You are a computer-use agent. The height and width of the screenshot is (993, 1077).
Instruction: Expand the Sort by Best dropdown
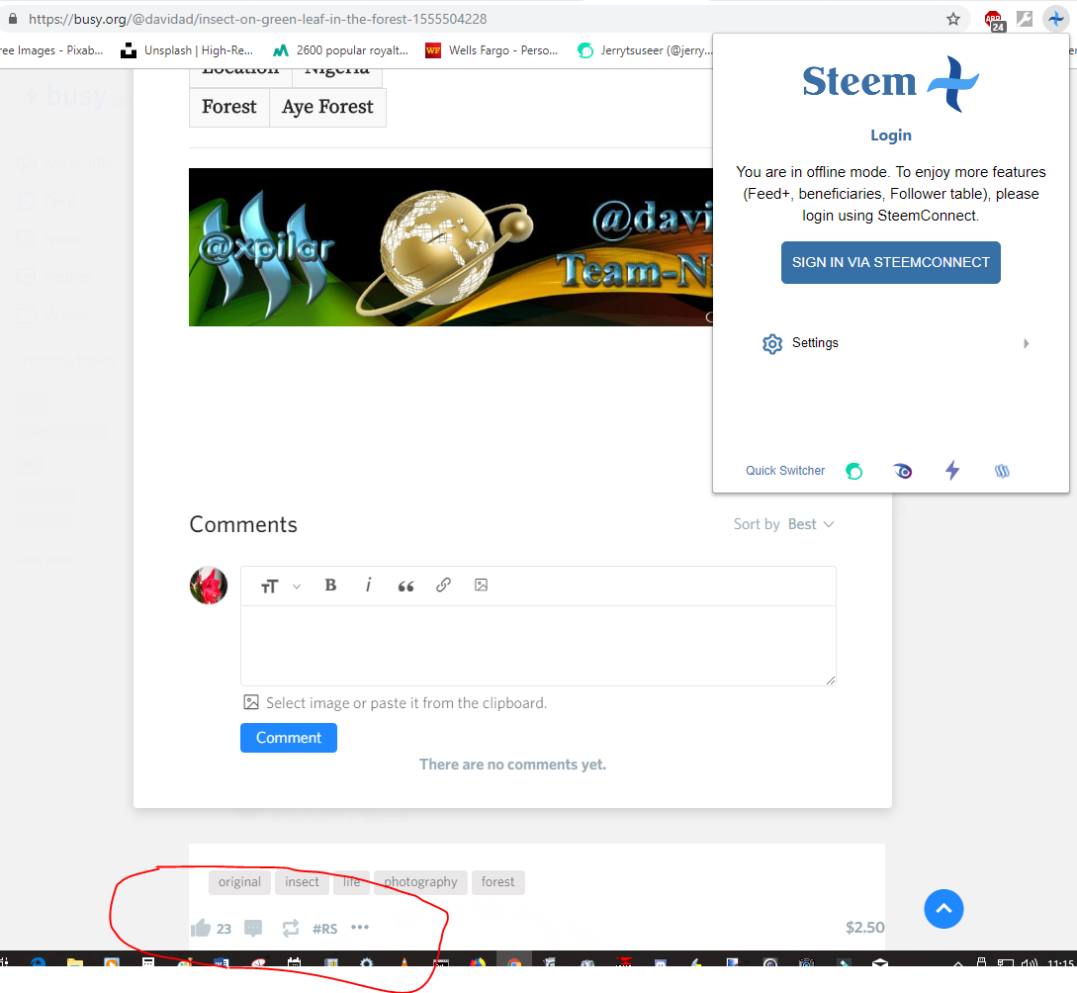coord(783,524)
